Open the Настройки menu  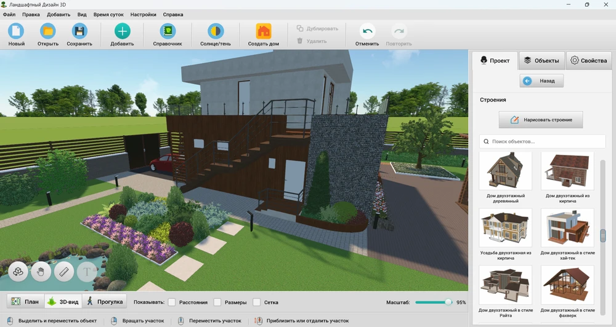143,14
